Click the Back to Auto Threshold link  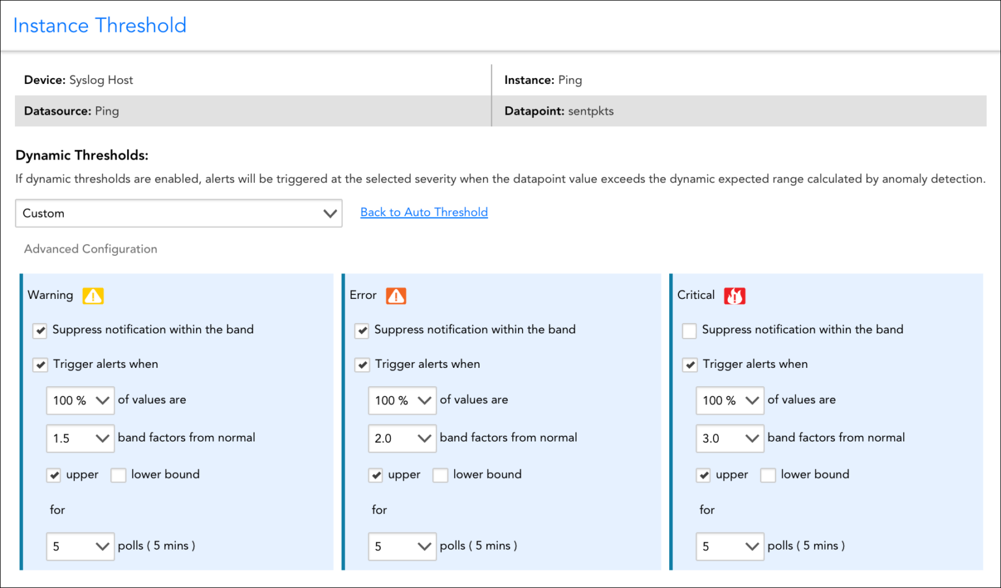click(x=424, y=212)
